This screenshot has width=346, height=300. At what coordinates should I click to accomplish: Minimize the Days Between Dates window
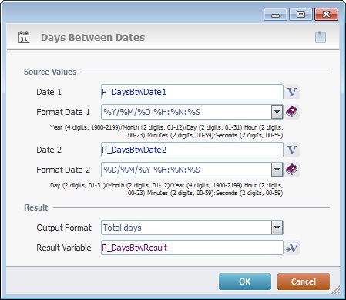point(275,15)
